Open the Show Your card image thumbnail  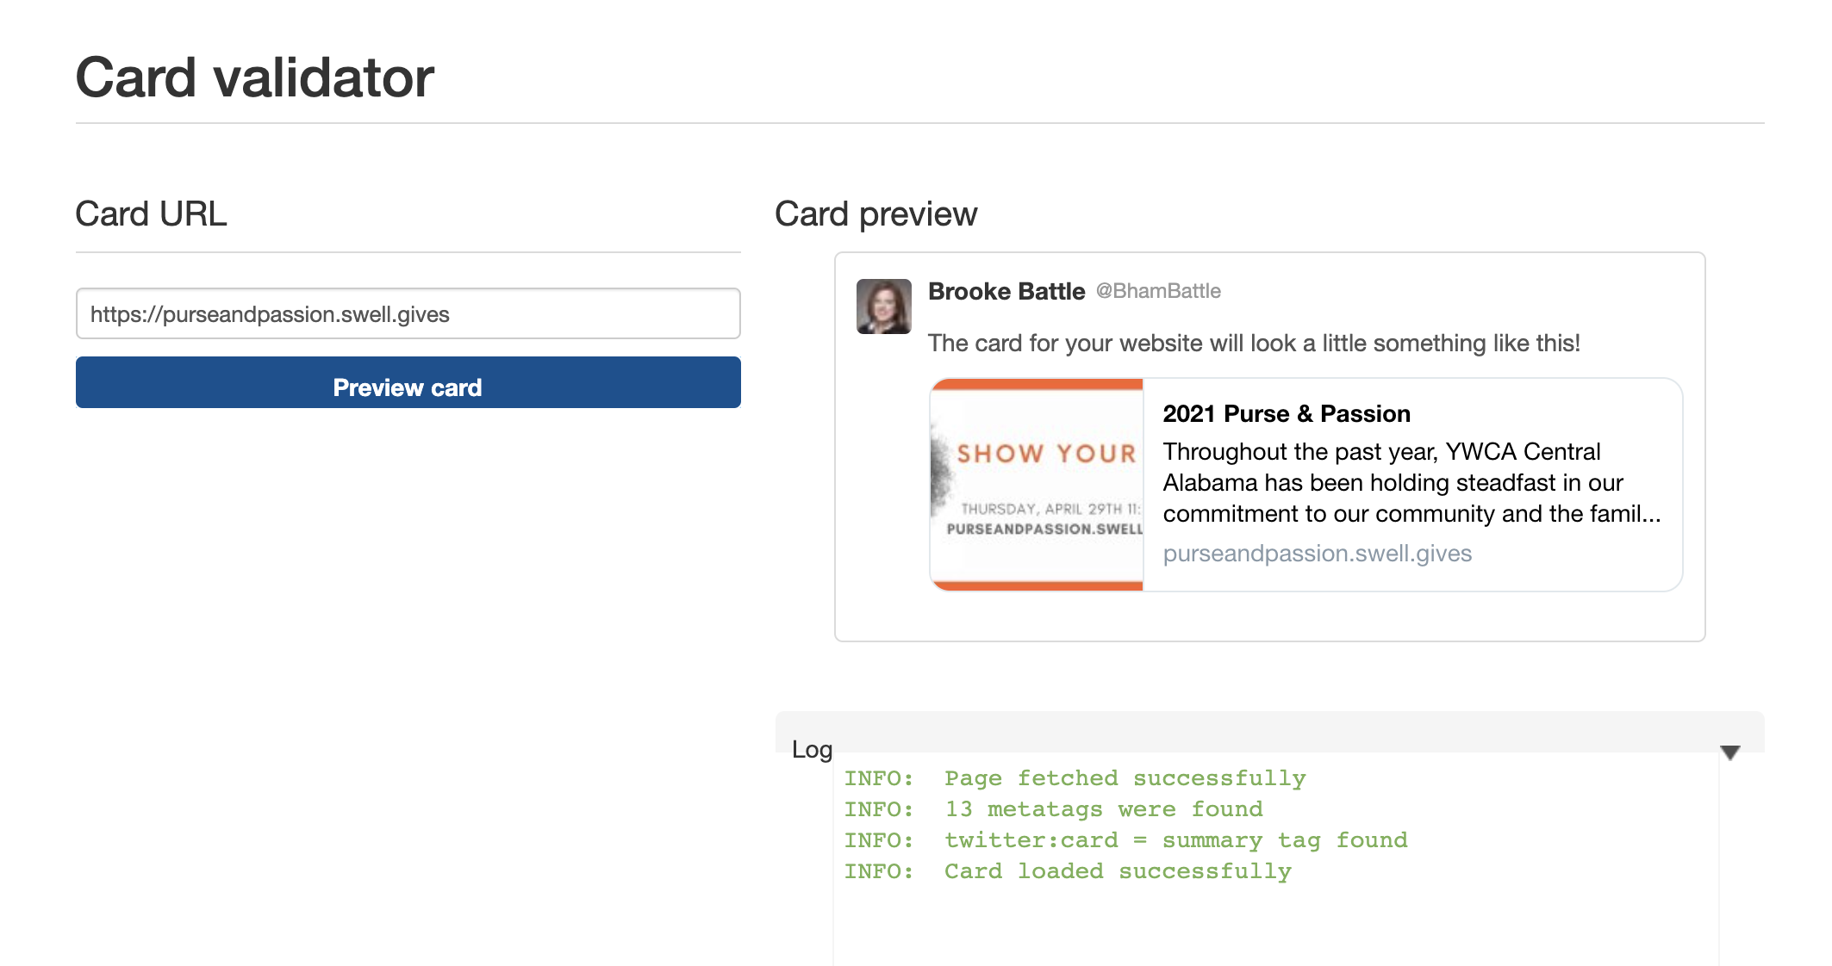click(1037, 485)
